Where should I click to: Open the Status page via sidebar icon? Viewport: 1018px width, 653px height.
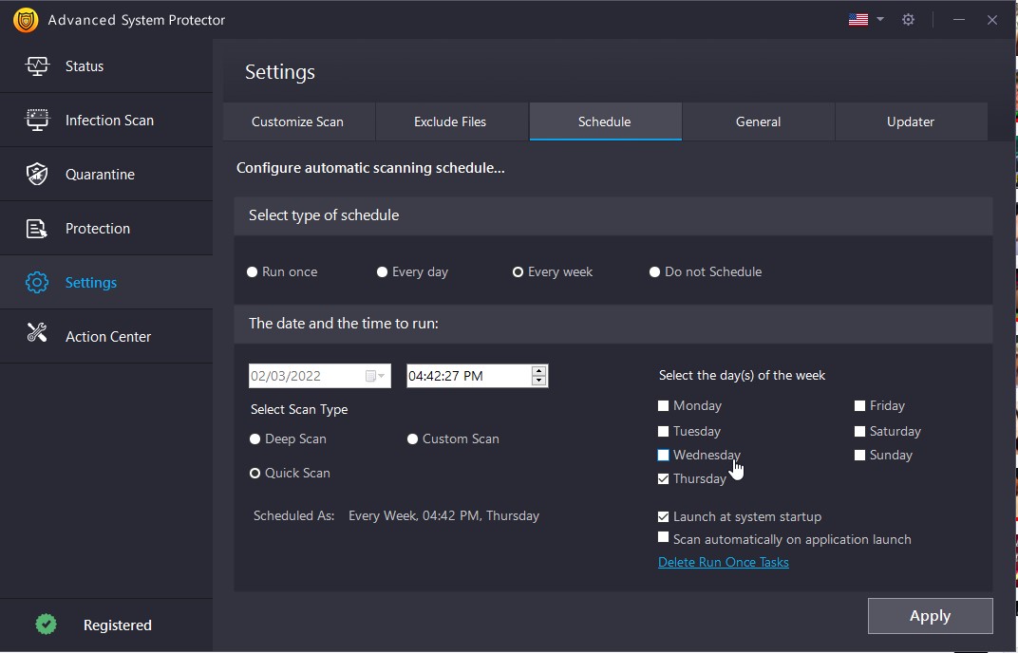pyautogui.click(x=38, y=65)
